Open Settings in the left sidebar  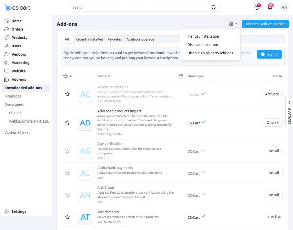(19, 211)
